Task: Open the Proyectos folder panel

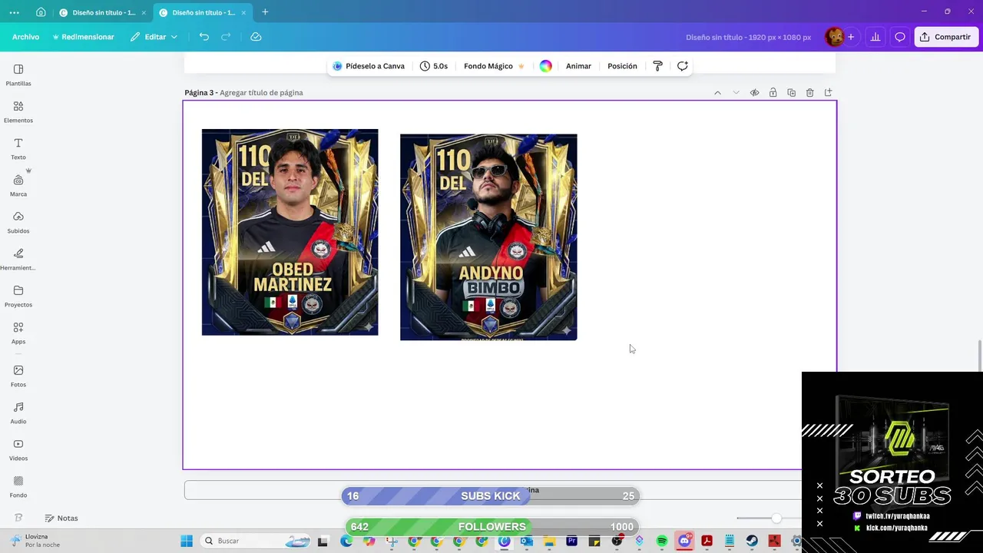Action: click(18, 296)
